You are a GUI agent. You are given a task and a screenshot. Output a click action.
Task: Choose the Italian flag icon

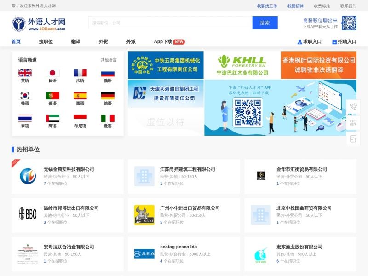(x=108, y=118)
